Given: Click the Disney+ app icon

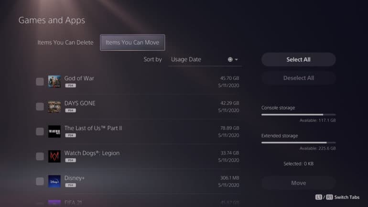Looking at the screenshot, I should click(x=54, y=181).
